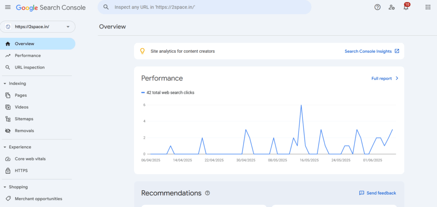This screenshot has height=207, width=437.
Task: Click the Merchant opportunities tag icon
Action: tap(8, 198)
